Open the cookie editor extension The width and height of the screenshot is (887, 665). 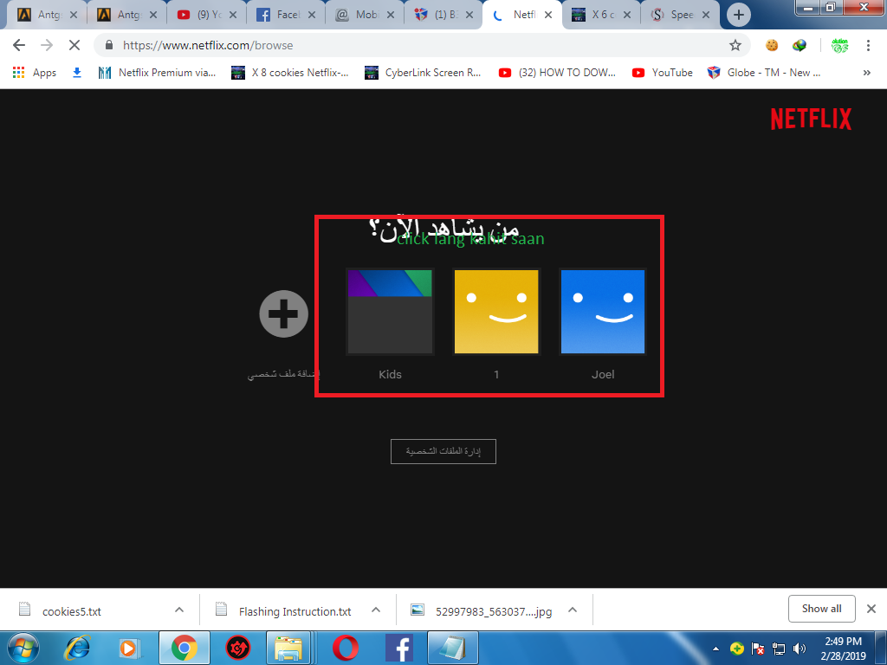click(x=772, y=45)
